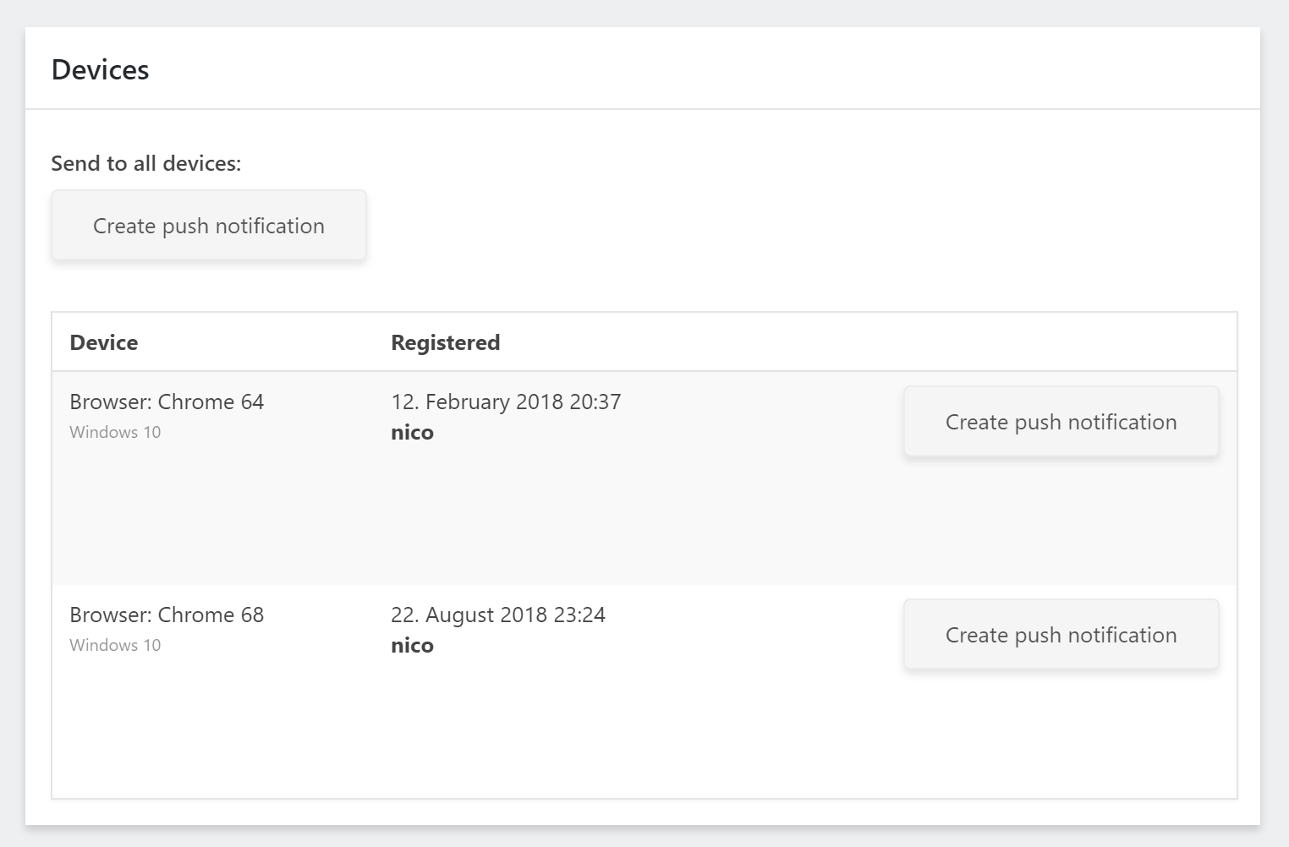Image resolution: width=1289 pixels, height=847 pixels.
Task: Click user nico in the Chrome 64 row
Action: (x=412, y=433)
